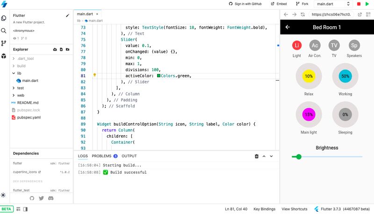Click the Fork button
The image size is (374, 214).
[302, 4]
